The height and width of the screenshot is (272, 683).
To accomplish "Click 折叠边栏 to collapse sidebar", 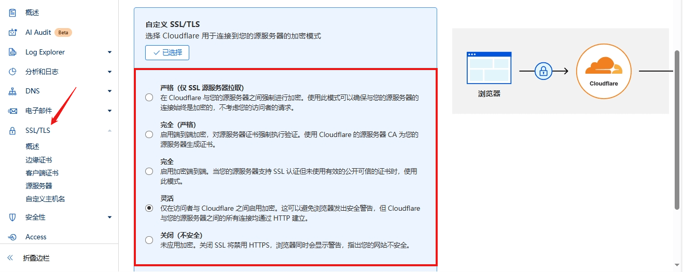I will (x=36, y=258).
